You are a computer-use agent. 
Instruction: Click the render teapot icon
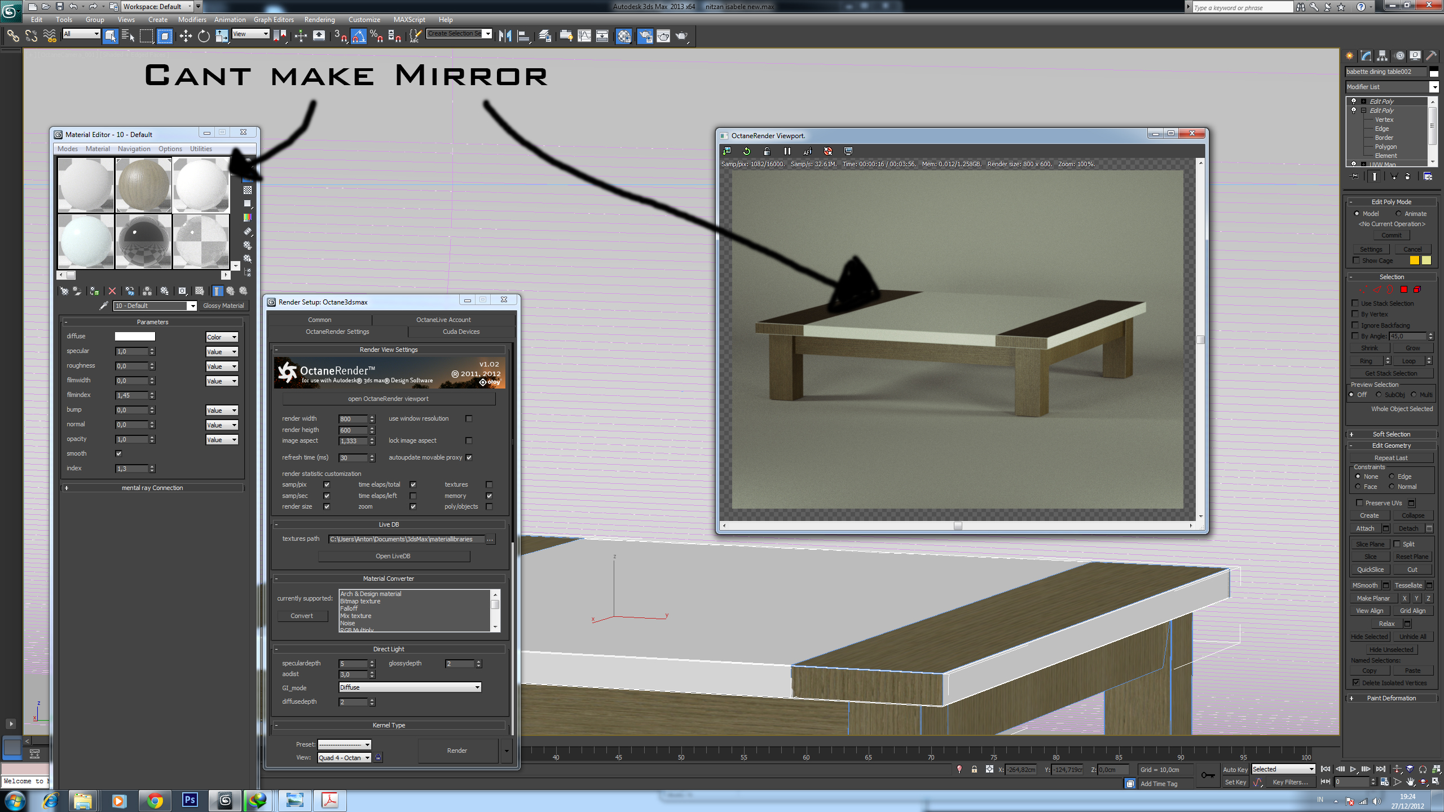tap(681, 36)
